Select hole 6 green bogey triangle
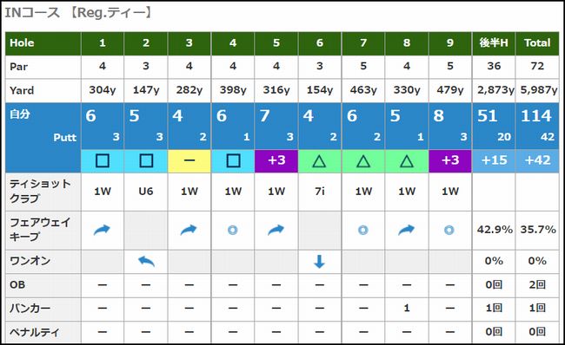Viewport: 565px width, 345px height. pos(320,161)
